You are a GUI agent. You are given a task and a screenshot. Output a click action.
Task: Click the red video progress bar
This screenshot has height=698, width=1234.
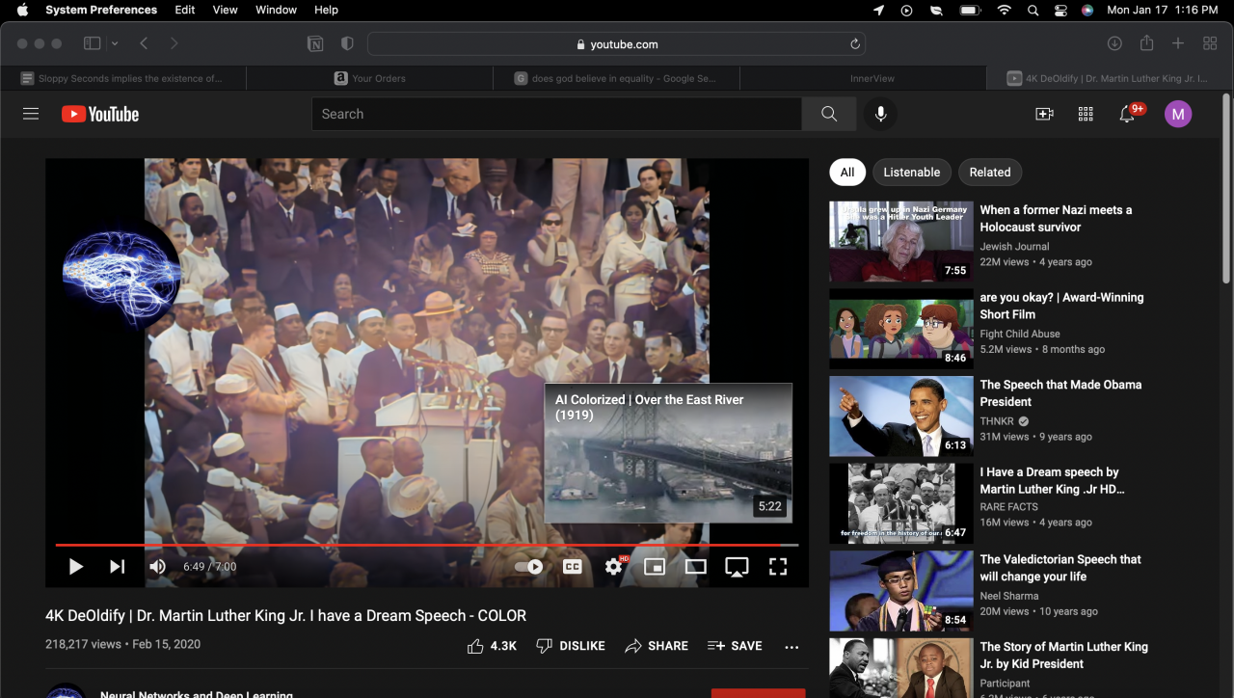[x=426, y=545]
